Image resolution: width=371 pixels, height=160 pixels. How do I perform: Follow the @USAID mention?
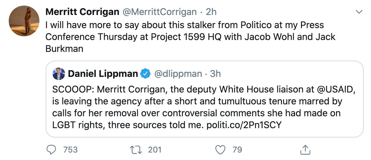click(335, 90)
